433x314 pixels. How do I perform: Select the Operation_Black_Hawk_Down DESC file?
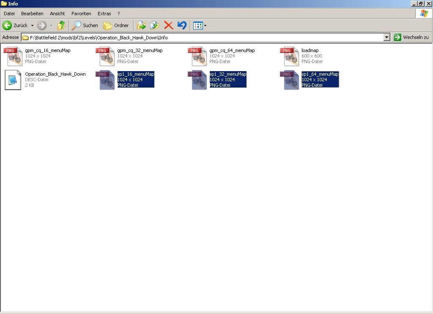click(x=55, y=74)
